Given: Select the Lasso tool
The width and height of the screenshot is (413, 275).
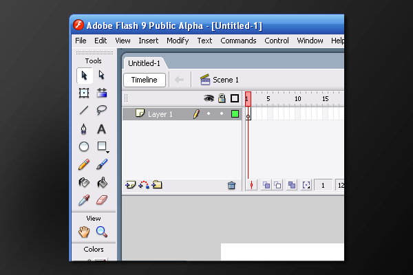Looking at the screenshot, I should (102, 110).
